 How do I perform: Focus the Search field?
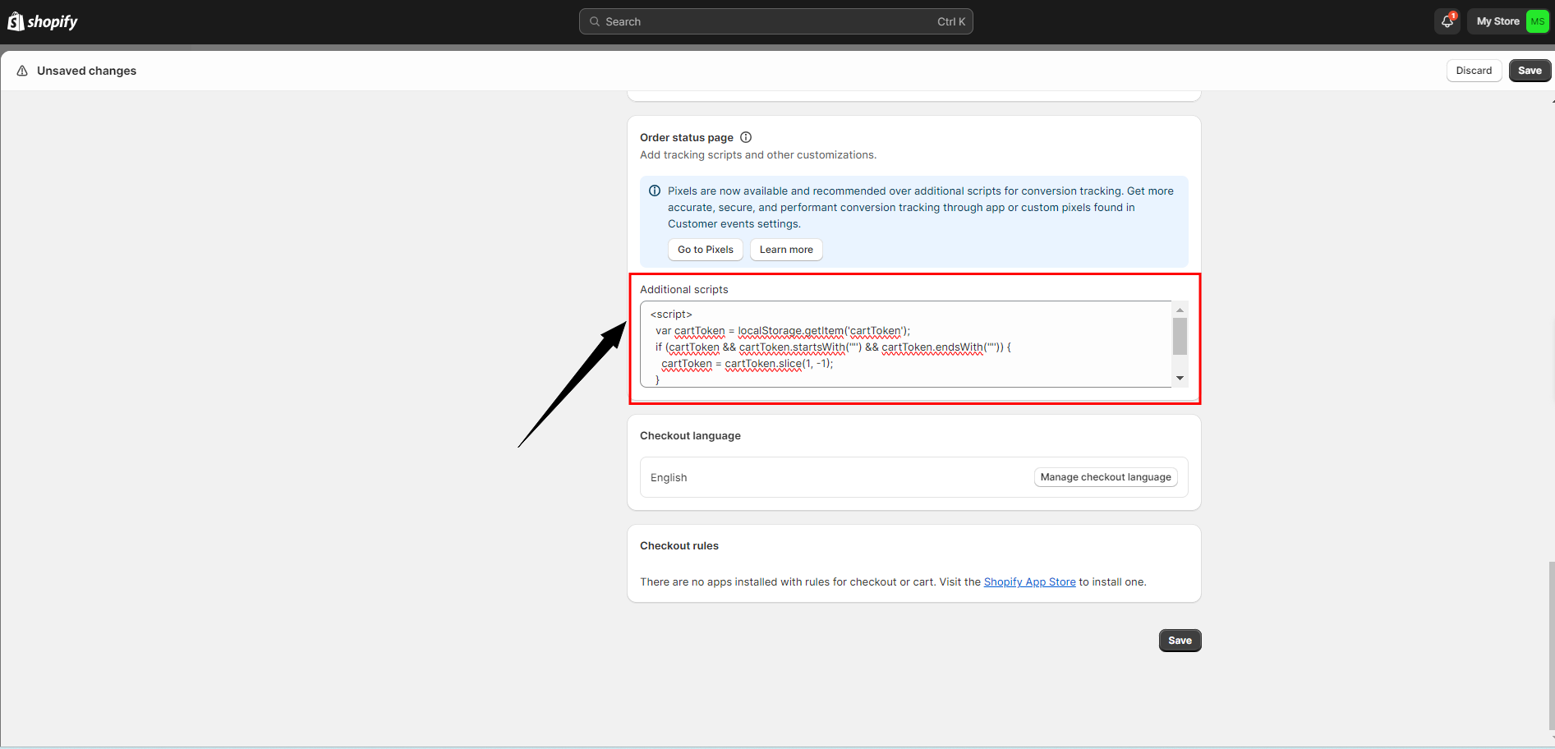pyautogui.click(x=775, y=21)
